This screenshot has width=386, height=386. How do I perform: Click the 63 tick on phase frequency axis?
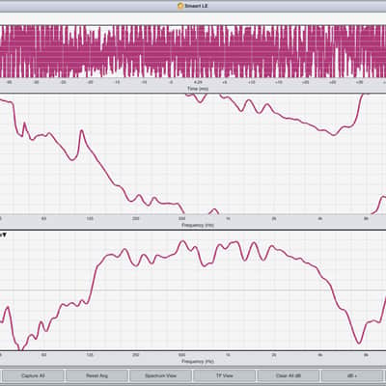[x=43, y=219]
